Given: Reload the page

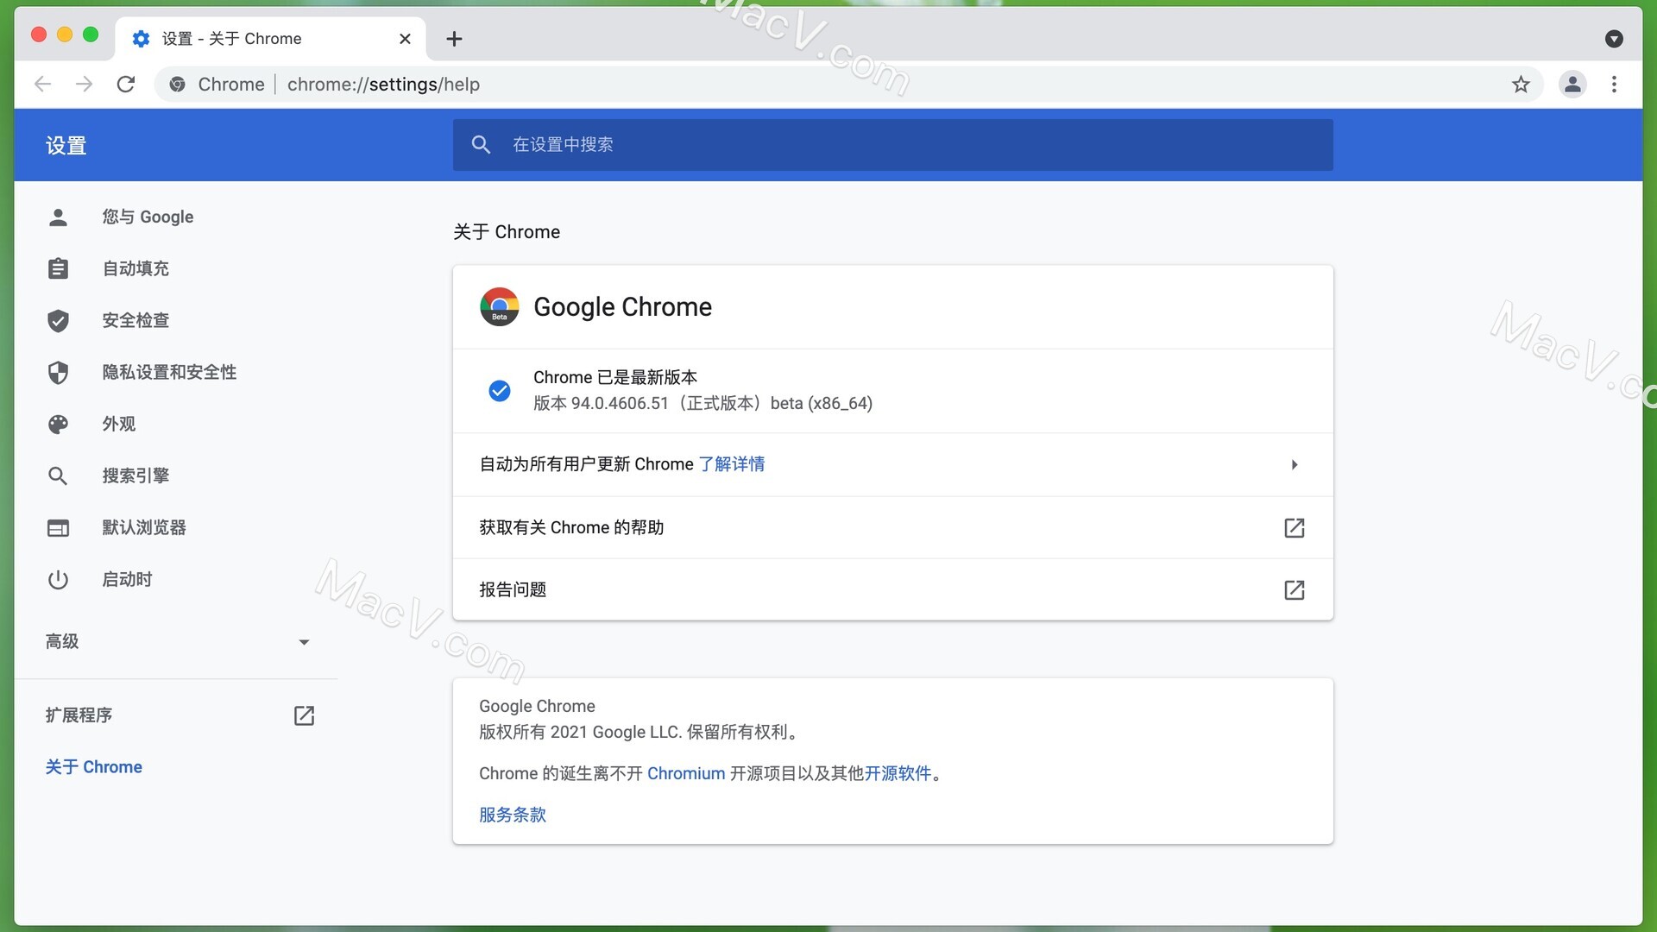Looking at the screenshot, I should click(x=126, y=84).
